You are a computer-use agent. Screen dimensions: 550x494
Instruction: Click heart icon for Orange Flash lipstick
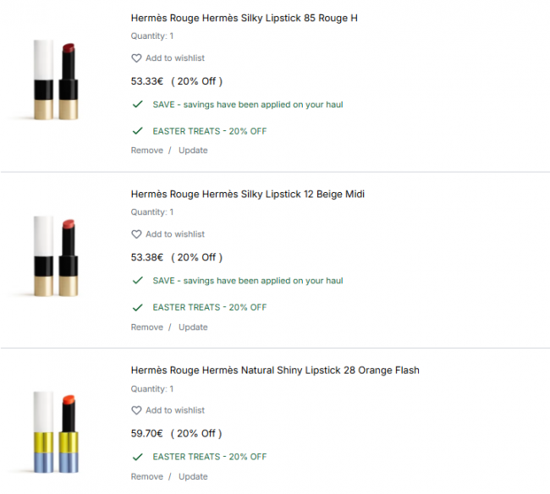[136, 410]
